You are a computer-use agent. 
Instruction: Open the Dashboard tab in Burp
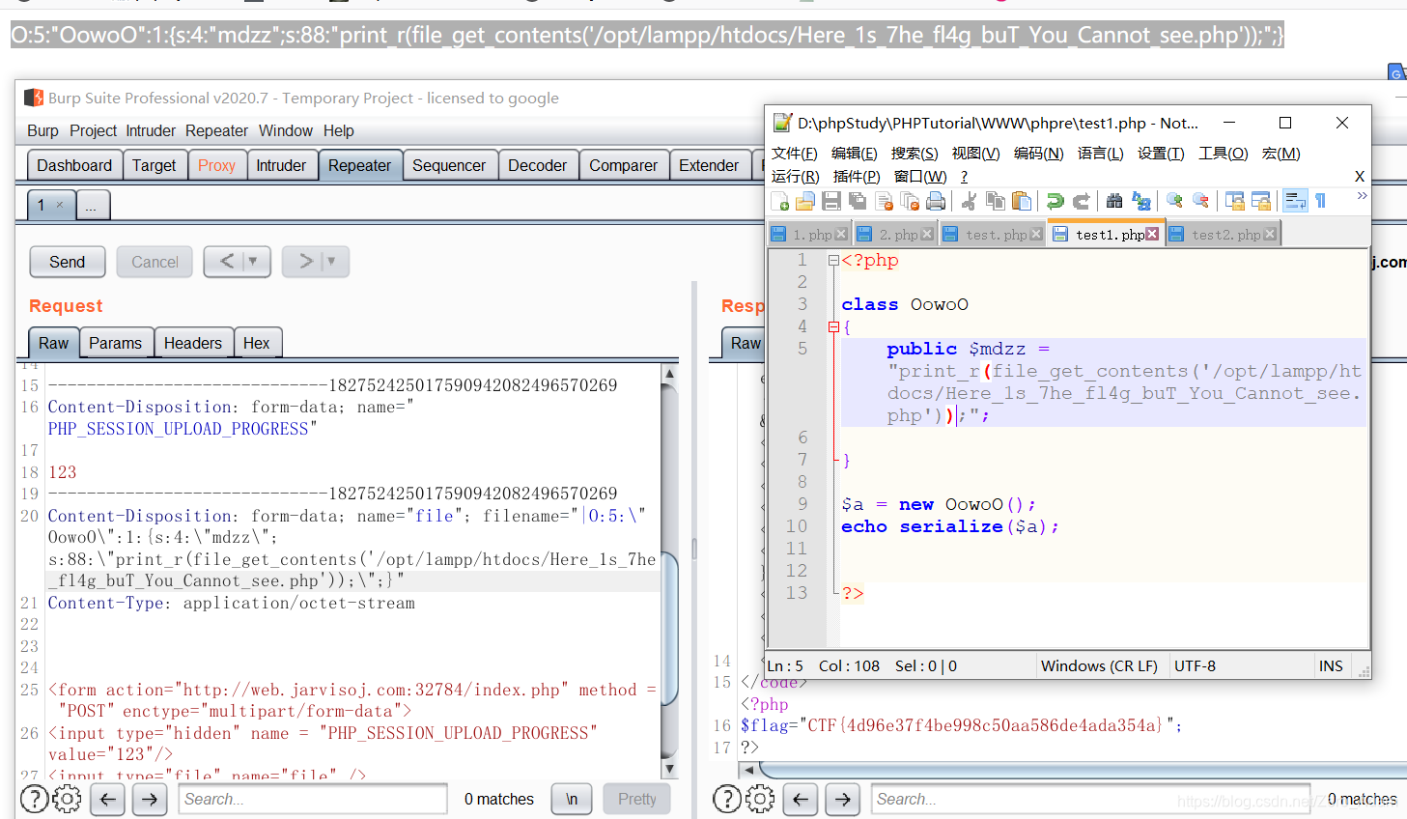[74, 165]
